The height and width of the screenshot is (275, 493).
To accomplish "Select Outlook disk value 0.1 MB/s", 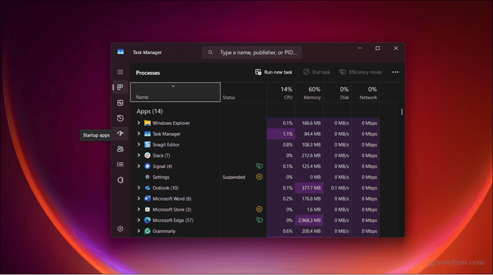I will point(340,188).
